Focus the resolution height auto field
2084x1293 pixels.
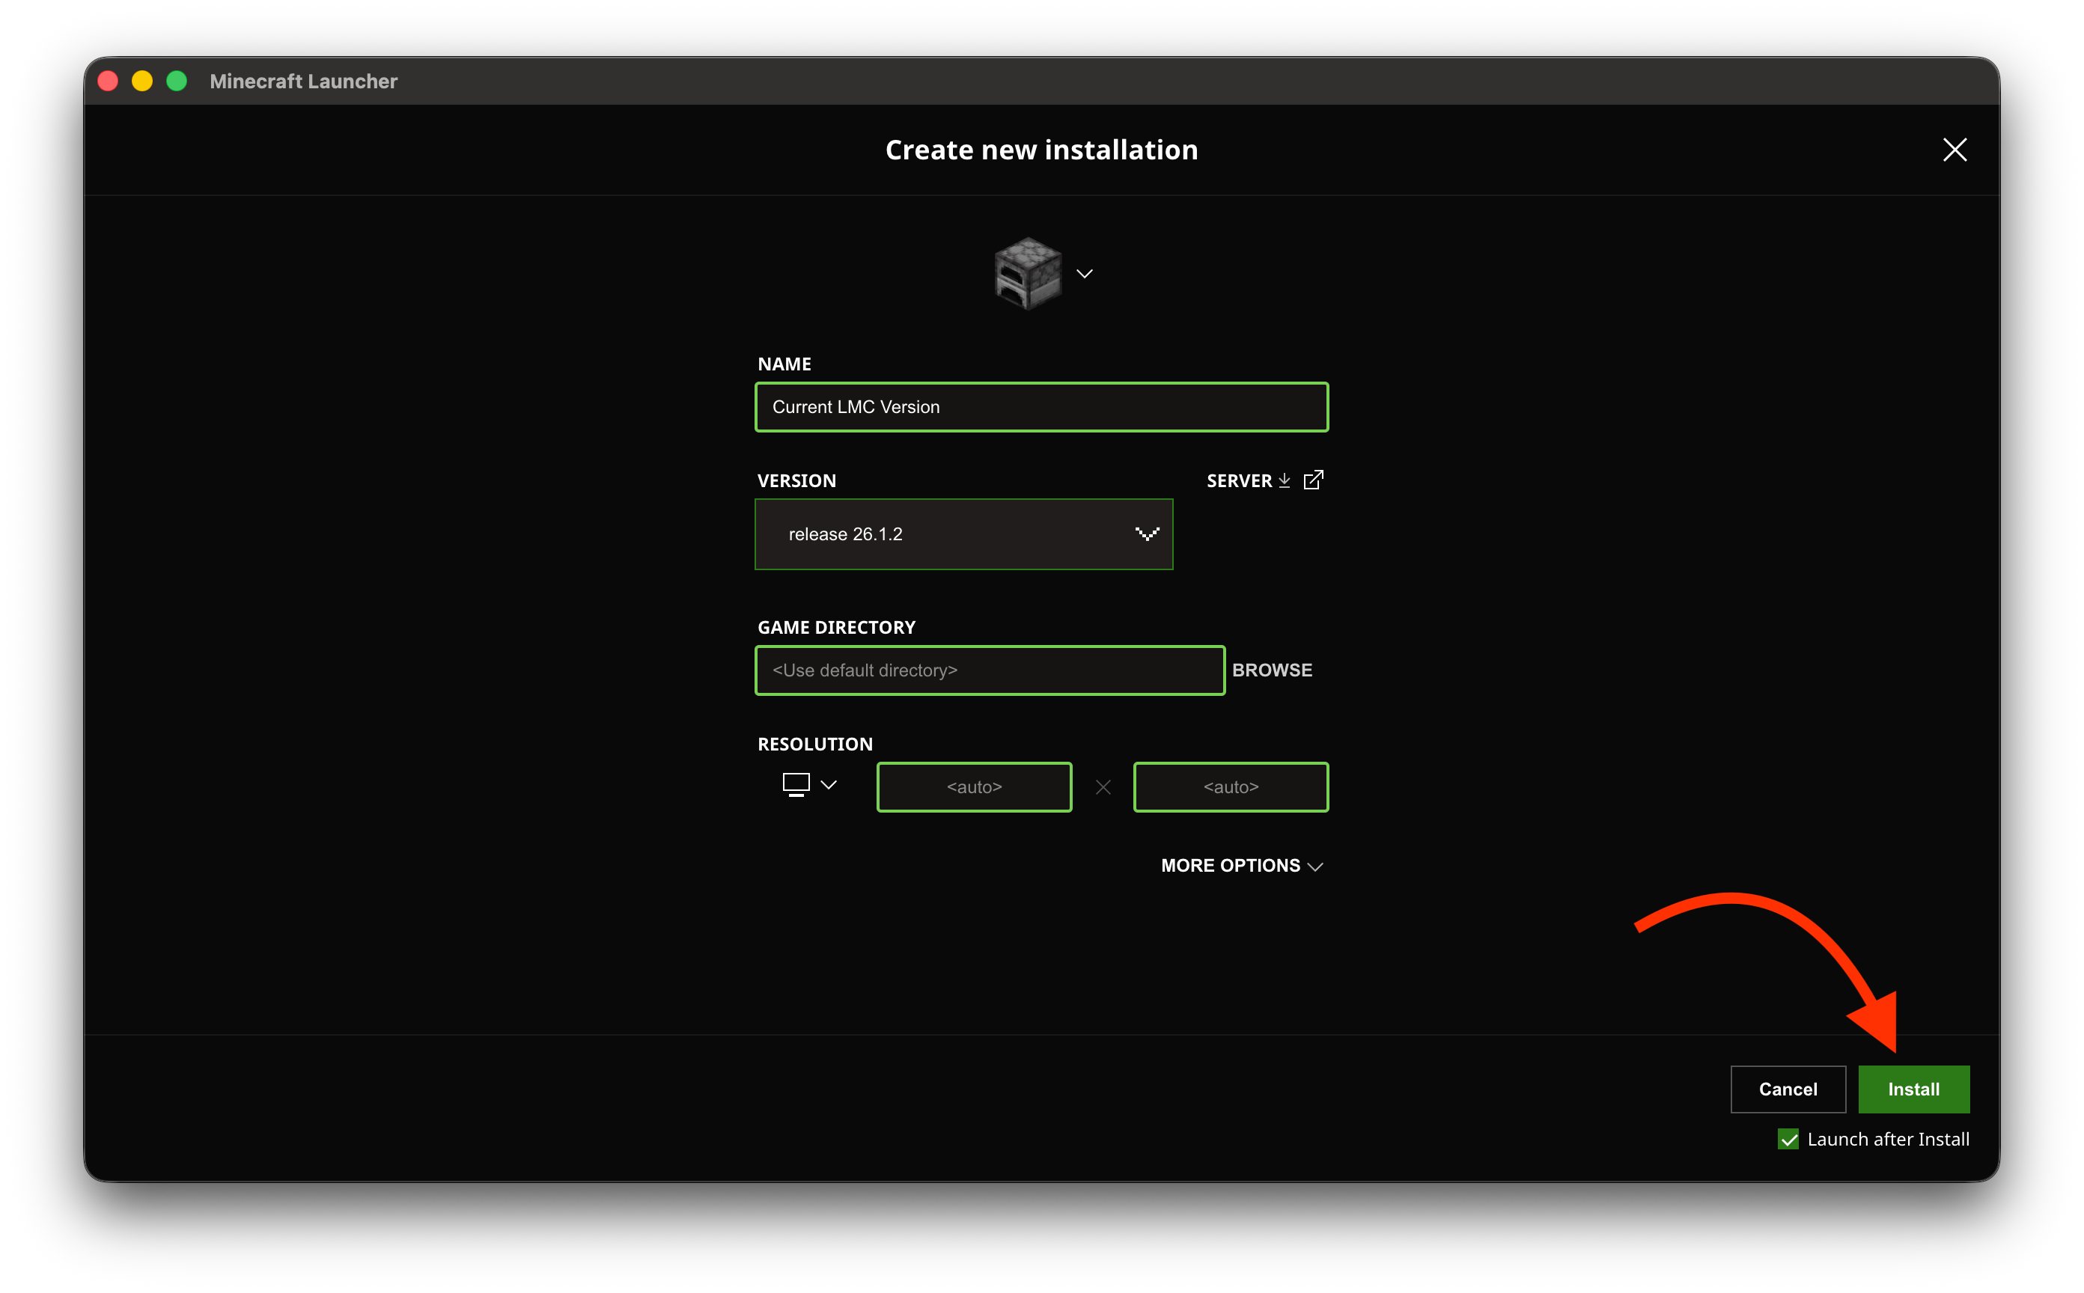[x=1231, y=786]
